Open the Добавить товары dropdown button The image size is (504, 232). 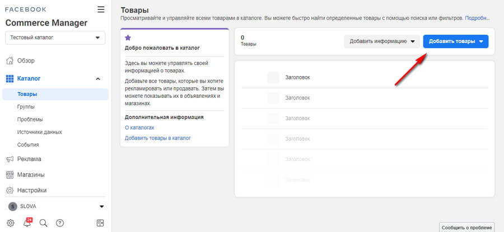coord(455,41)
